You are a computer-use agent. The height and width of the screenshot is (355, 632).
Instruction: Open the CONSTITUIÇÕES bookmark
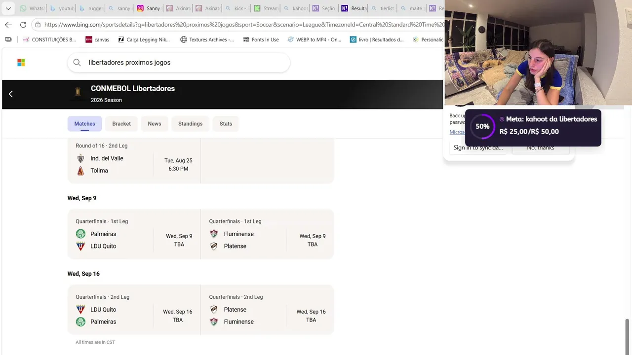(49, 39)
